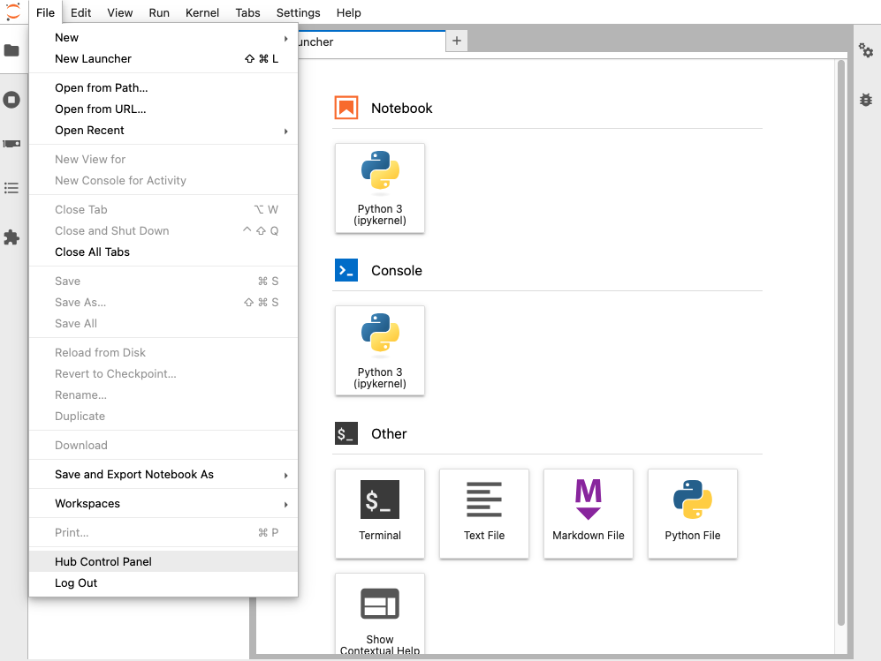Launch the Terminal card
Viewport: 881px width, 661px height.
(380, 514)
